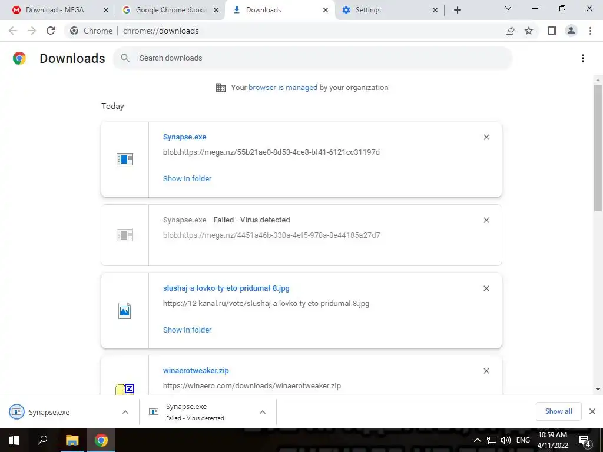The image size is (603, 452).
Task: Close the download shelf bar
Action: (x=592, y=411)
